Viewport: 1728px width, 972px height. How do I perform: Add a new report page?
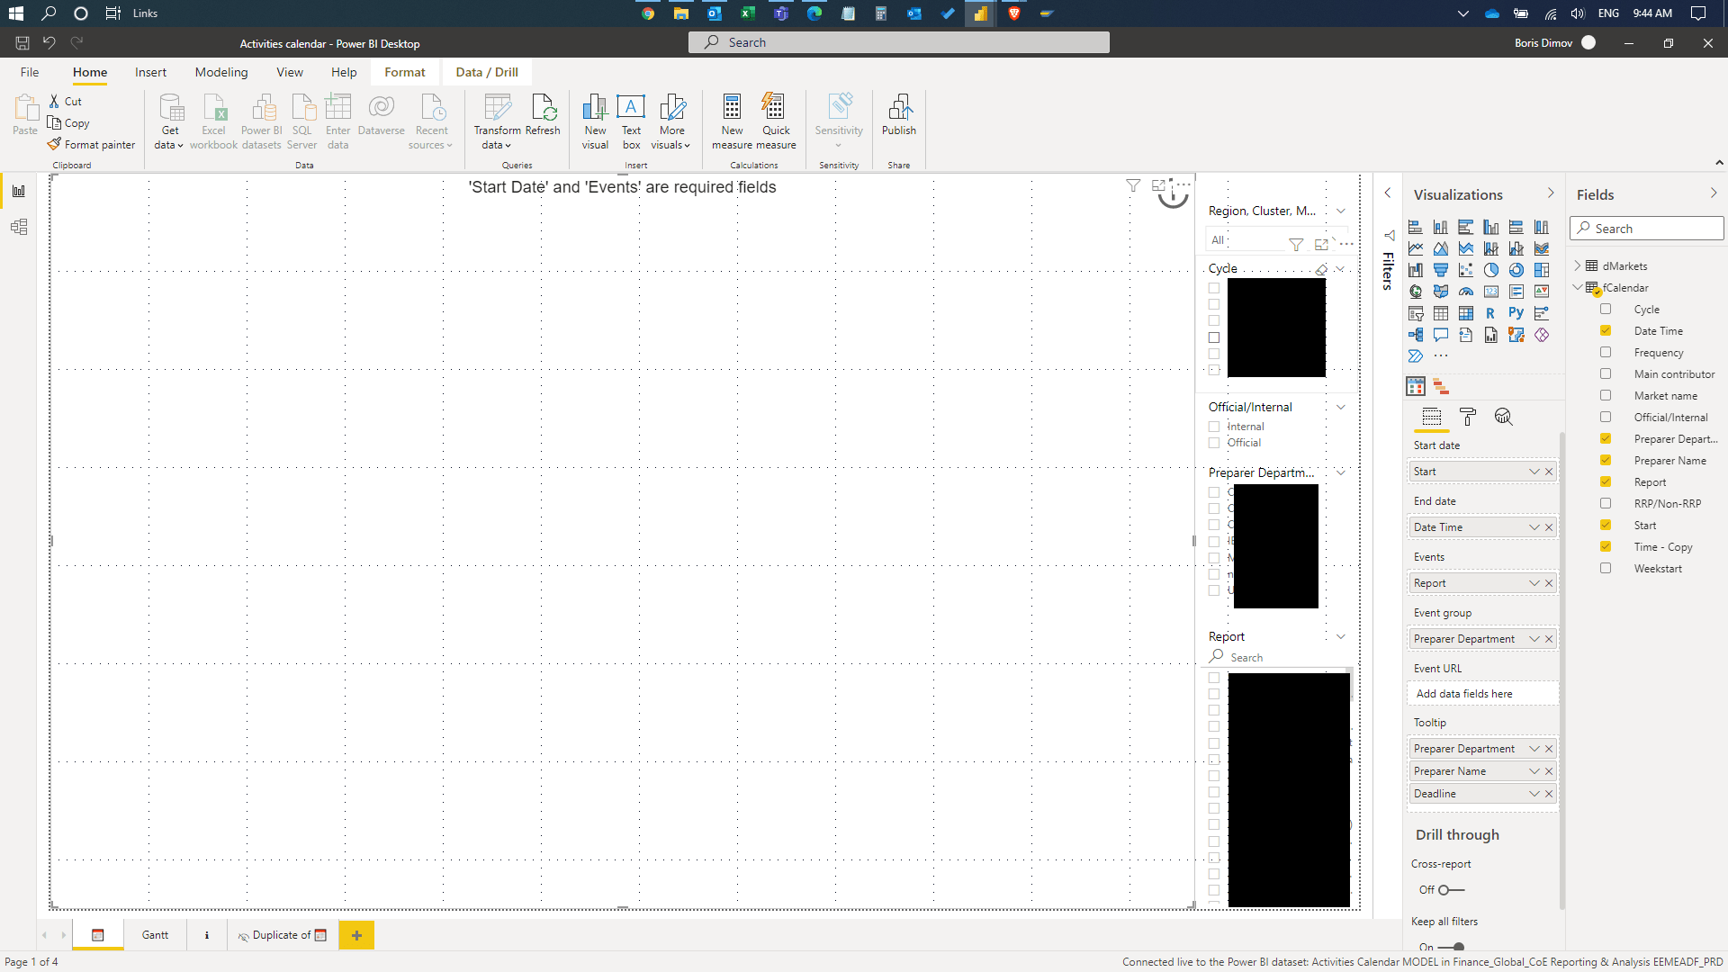pyautogui.click(x=356, y=935)
